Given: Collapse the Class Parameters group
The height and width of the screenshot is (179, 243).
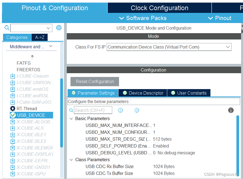Looking at the screenshot, I should pos(71,160).
